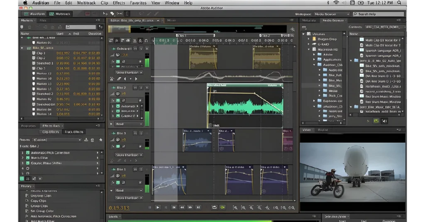Select the Slip tool in the toolbar
This screenshot has width=425, height=222.
[120, 14]
